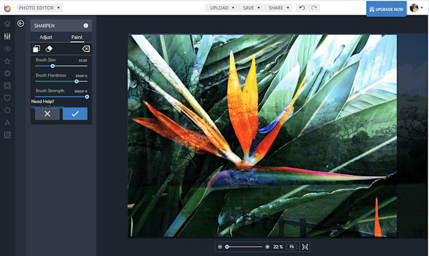This screenshot has width=429, height=256.
Task: Select the Edit sliders sidebar icon
Action: (x=7, y=36)
